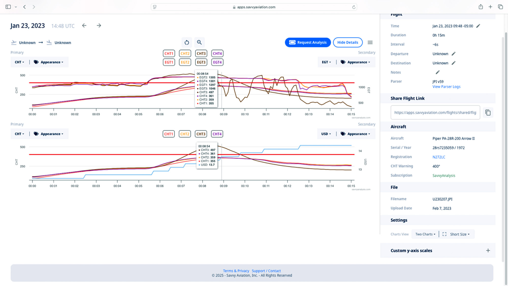Open the hamburger menu beside Hide Details

pos(370,42)
